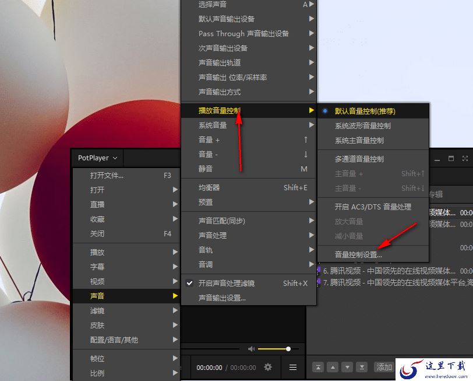Click 关闭 menu item
The width and height of the screenshot is (473, 381).
point(127,234)
